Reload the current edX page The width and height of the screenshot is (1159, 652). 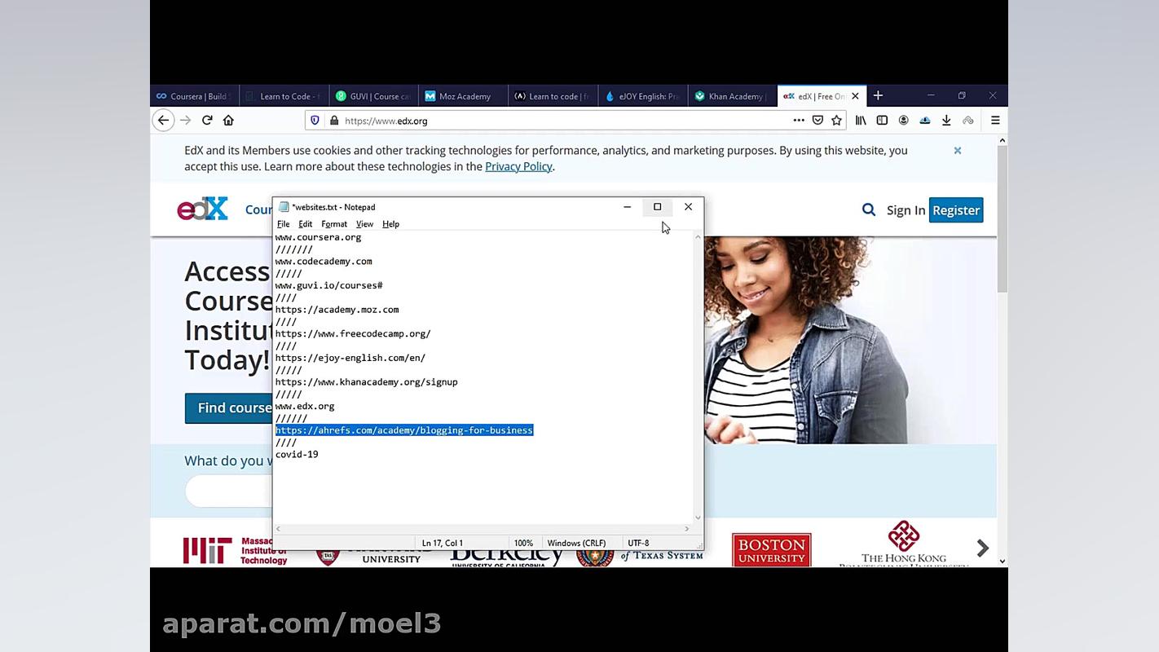point(207,121)
